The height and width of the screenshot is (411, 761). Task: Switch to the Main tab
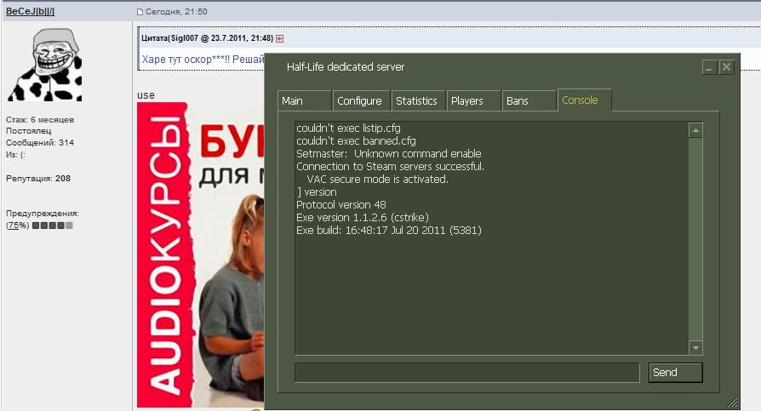click(305, 101)
